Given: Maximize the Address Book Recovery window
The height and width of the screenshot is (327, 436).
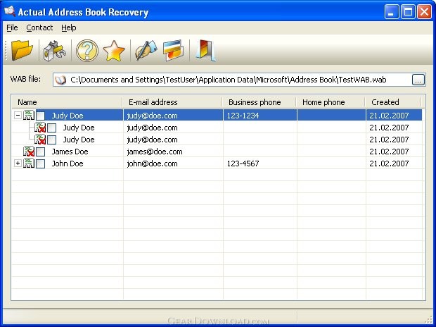Looking at the screenshot, I should (408, 12).
